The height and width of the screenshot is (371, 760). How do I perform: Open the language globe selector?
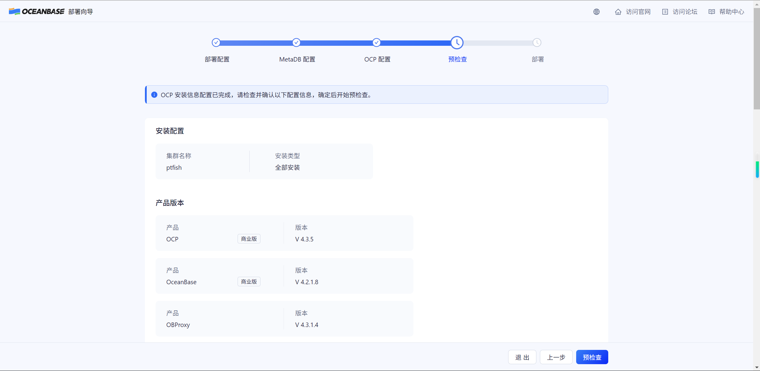point(596,12)
